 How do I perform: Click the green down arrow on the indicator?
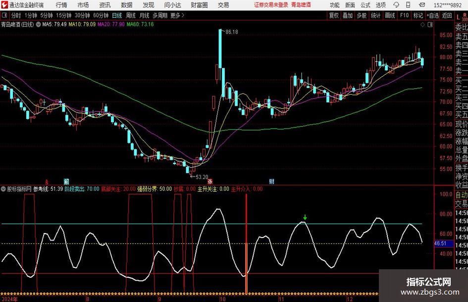coord(305,217)
